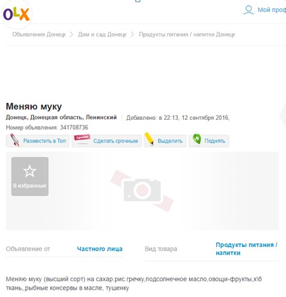Click the 'Разместить в Топ' button
The image size is (286, 297).
pyautogui.click(x=38, y=141)
